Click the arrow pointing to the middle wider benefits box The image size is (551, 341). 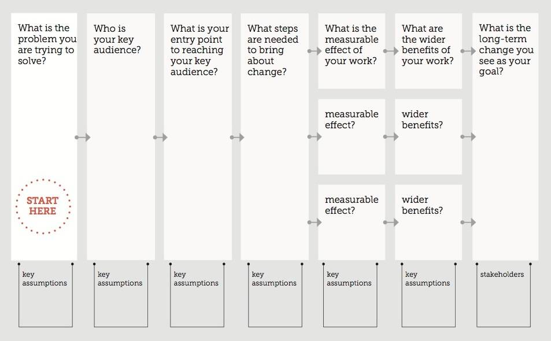click(391, 136)
